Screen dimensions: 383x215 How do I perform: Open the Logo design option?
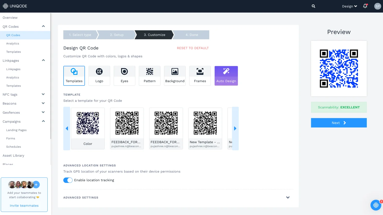tap(99, 76)
